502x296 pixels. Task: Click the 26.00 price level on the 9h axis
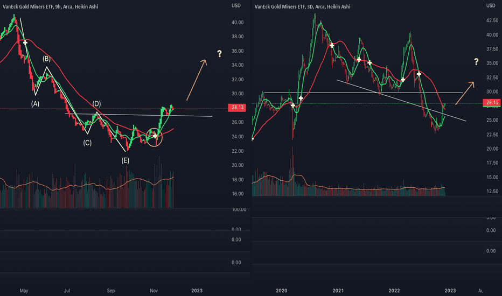[x=238, y=122]
